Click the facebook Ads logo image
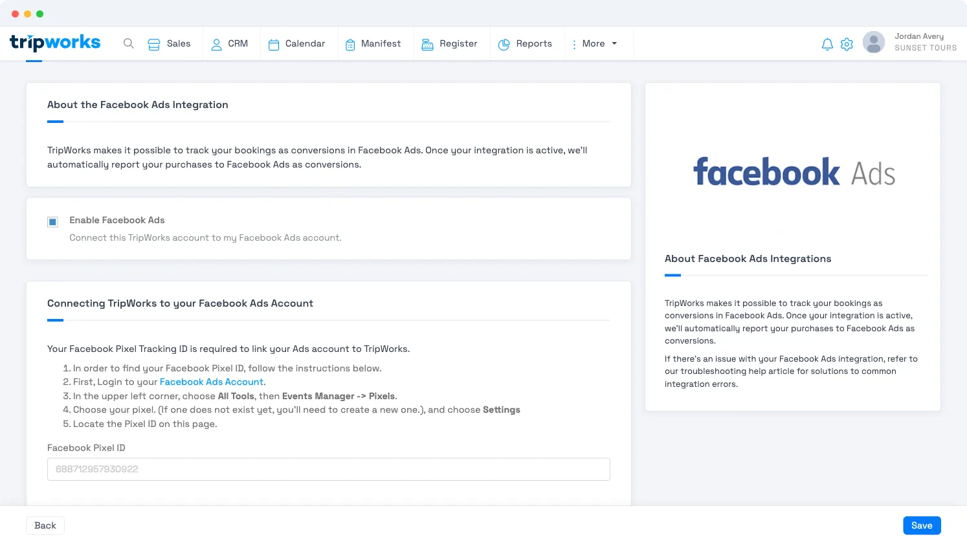This screenshot has height=548, width=967. tap(794, 172)
